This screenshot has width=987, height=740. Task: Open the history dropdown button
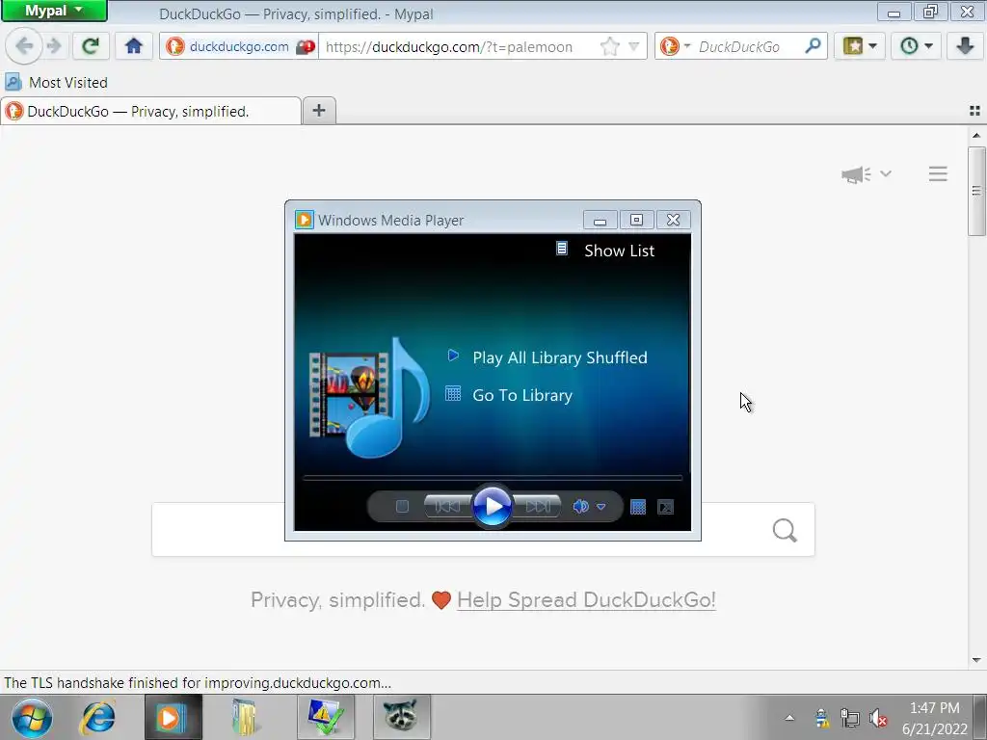916,46
